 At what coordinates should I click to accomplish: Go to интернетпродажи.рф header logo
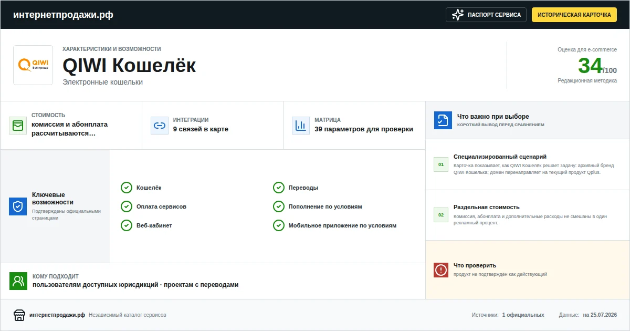[63, 15]
